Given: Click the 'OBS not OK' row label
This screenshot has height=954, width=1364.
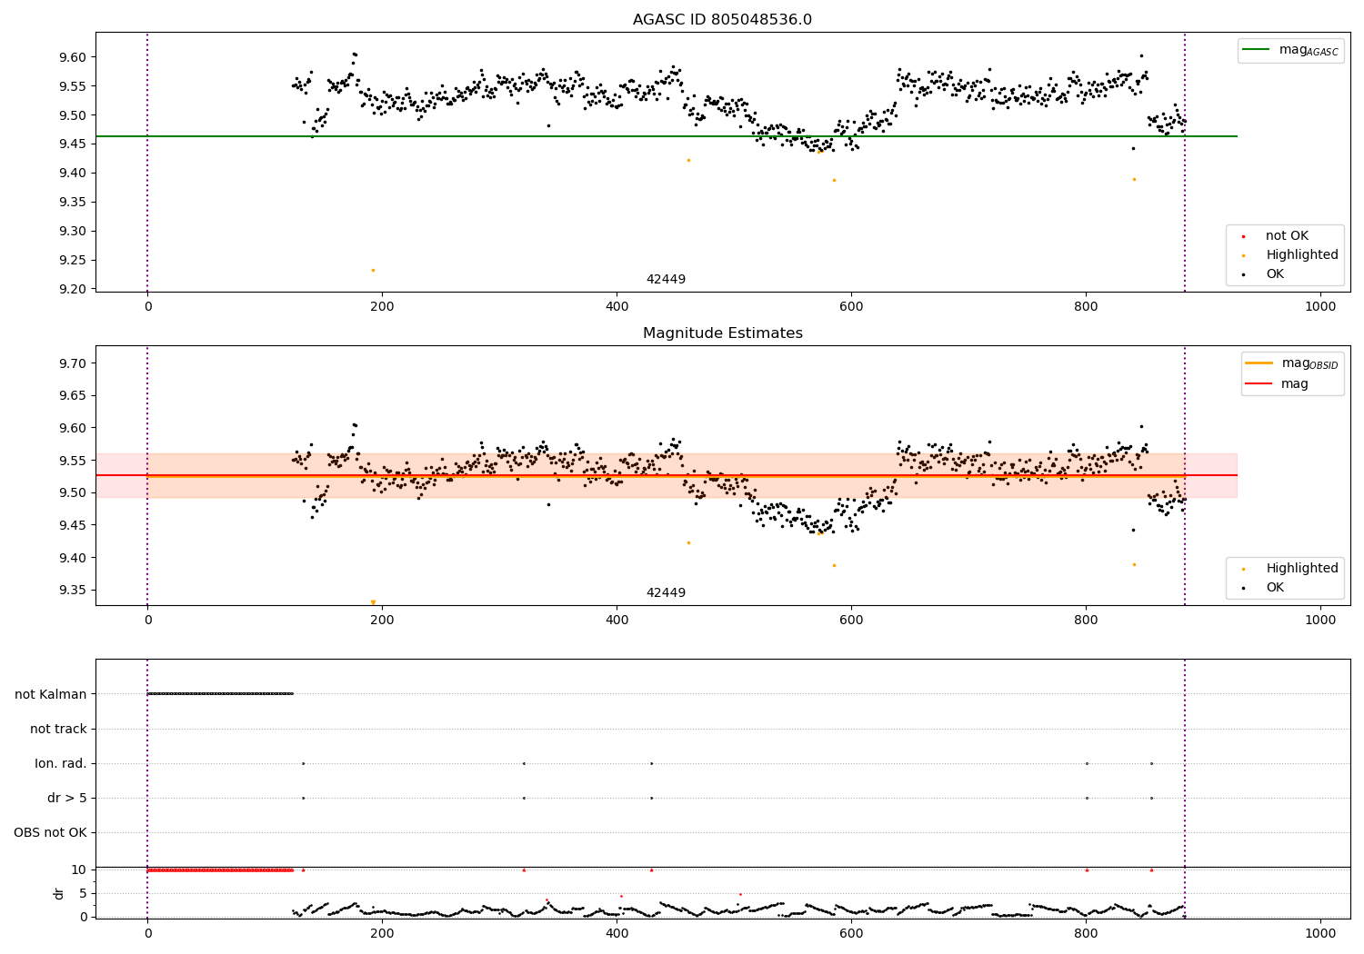Looking at the screenshot, I should click(51, 832).
